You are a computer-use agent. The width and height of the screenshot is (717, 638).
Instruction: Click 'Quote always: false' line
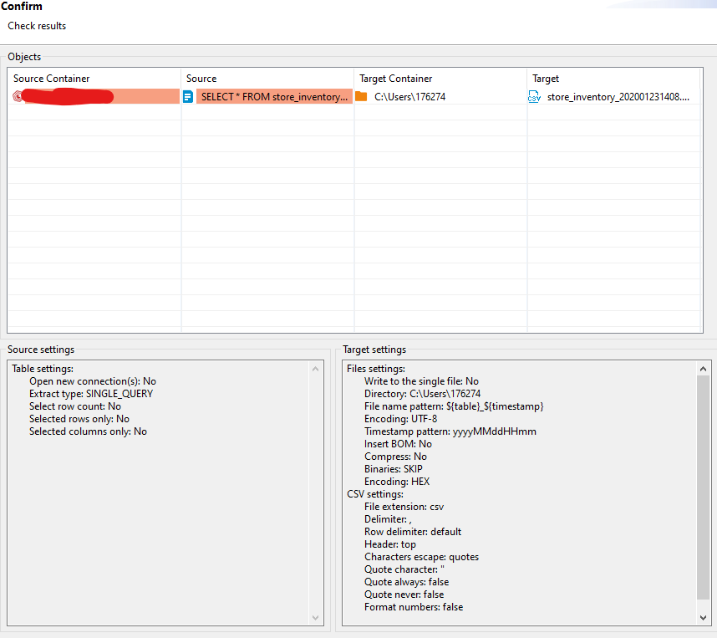406,582
